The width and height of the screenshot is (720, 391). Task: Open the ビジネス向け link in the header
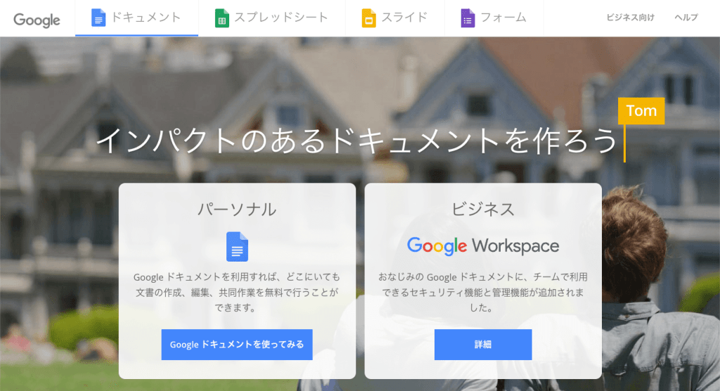click(x=631, y=18)
